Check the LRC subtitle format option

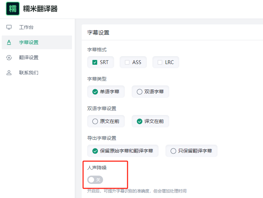click(160, 62)
